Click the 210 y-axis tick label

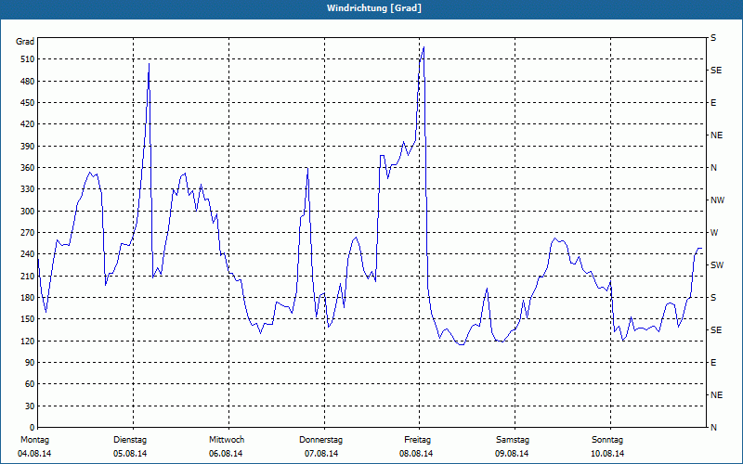pos(28,276)
